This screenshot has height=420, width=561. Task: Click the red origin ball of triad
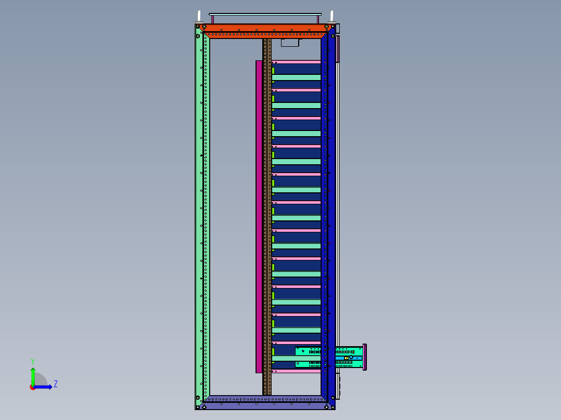point(32,388)
